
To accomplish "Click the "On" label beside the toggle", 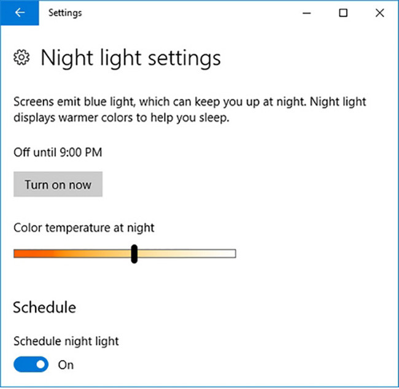I will pos(66,365).
